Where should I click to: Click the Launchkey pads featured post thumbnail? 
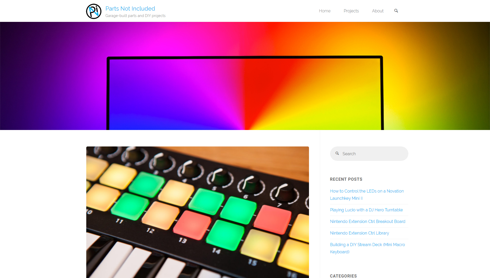197,212
